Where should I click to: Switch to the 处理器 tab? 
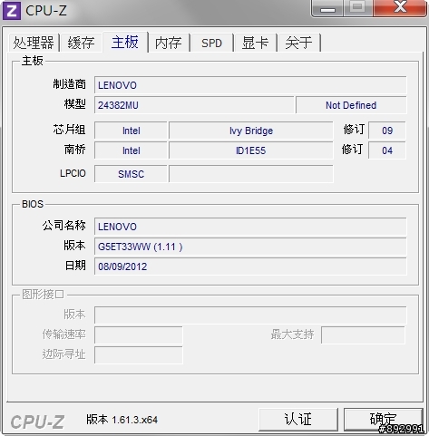click(34, 43)
